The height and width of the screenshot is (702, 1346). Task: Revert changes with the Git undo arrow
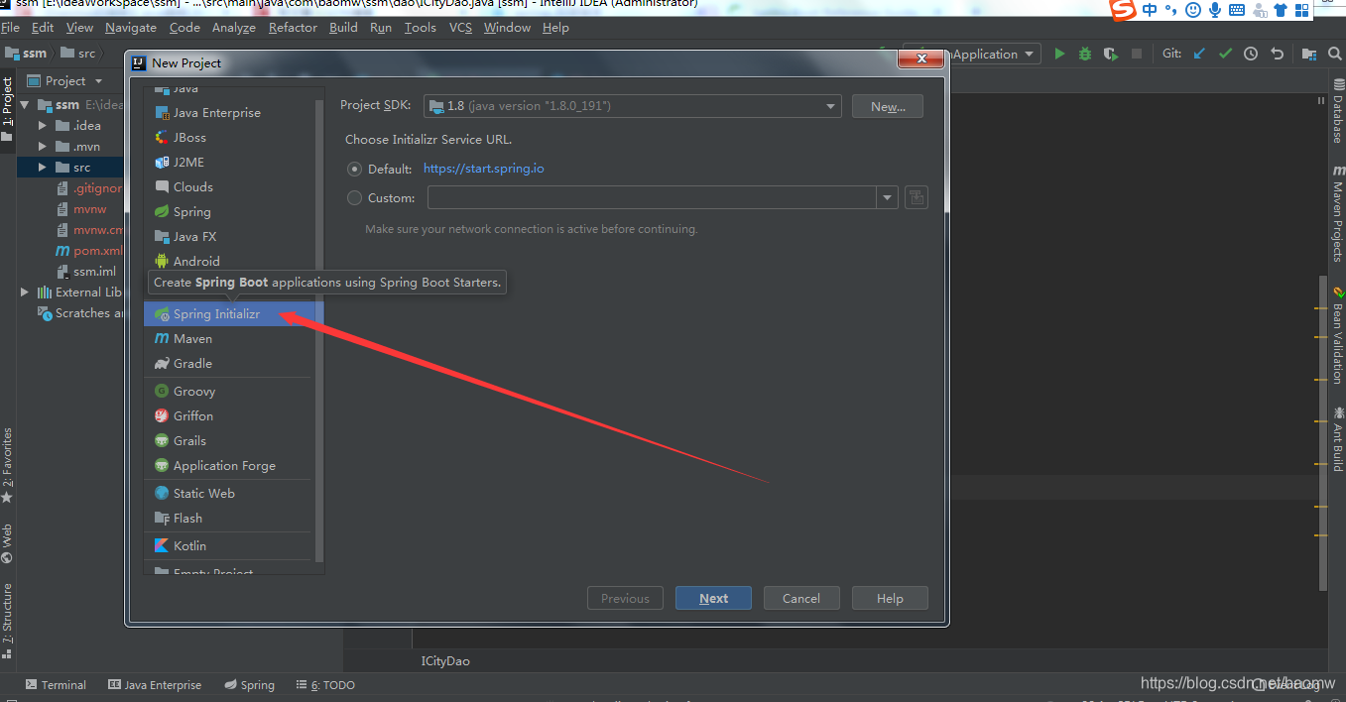(1278, 54)
